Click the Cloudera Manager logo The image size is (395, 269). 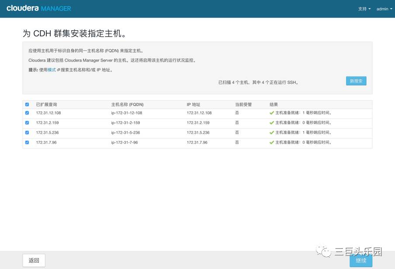[x=38, y=8]
